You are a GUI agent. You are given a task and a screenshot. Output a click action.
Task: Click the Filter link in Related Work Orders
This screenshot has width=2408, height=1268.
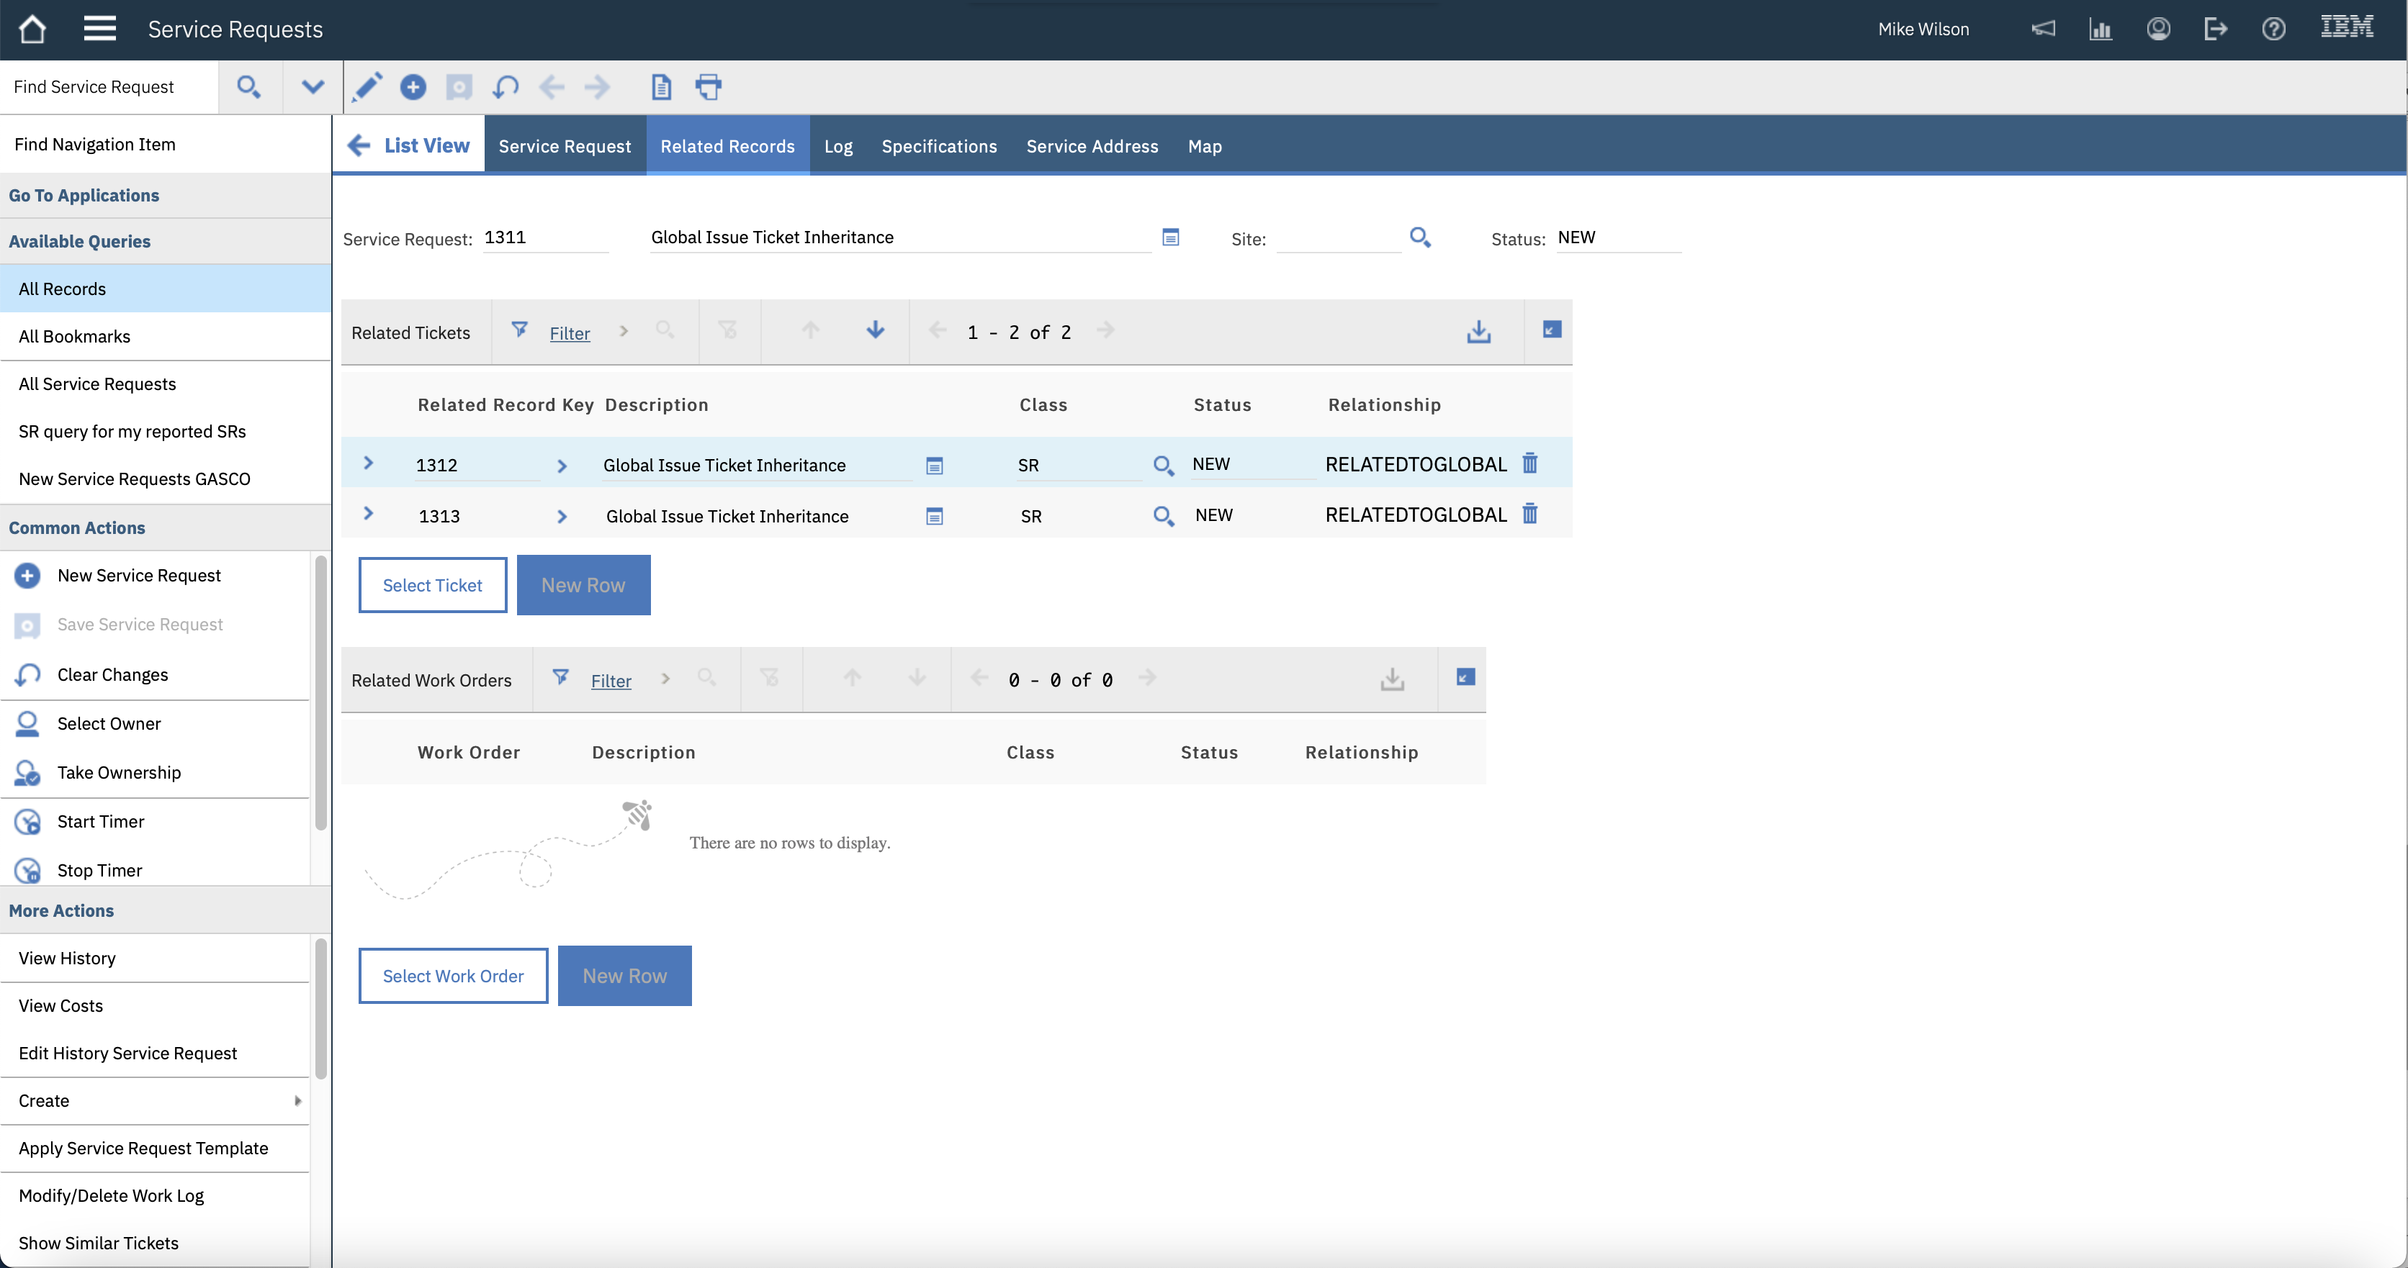coord(611,681)
